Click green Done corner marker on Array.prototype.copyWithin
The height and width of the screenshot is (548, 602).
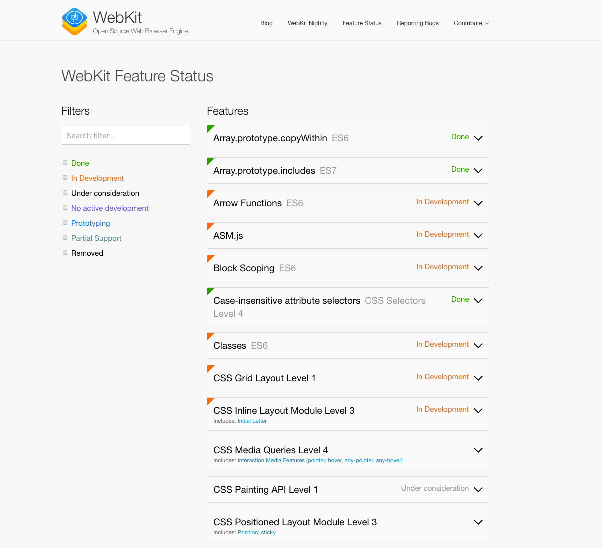[210, 128]
